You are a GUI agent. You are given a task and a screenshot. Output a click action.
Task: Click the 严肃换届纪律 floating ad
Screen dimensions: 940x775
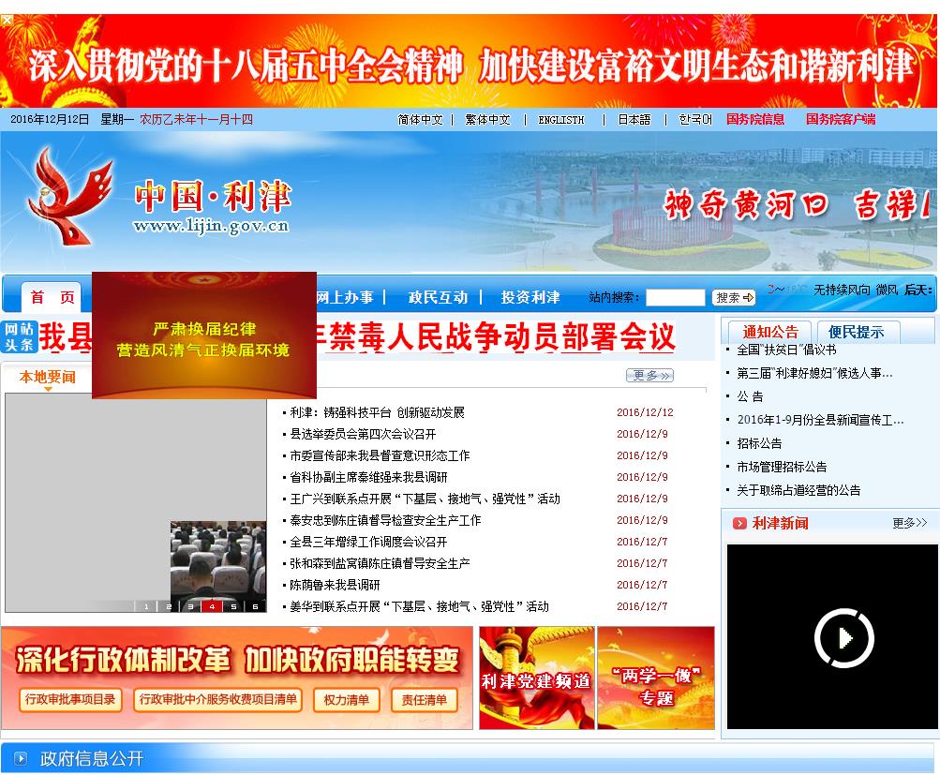pos(203,335)
